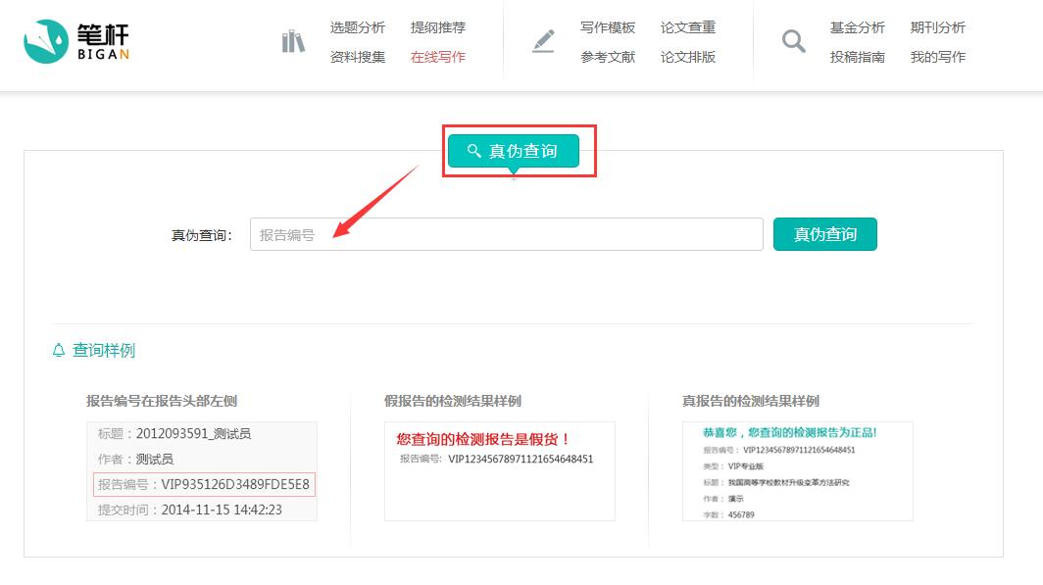Screen dimensions: 1043x585
Task: Open the 论文查重 section
Action: pos(688,27)
